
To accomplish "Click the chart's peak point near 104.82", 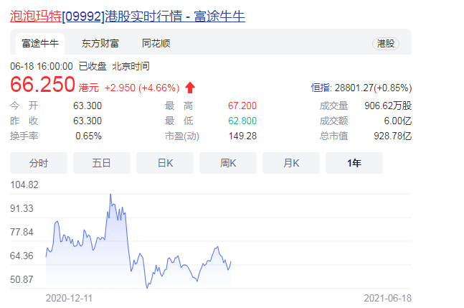I will [110, 195].
